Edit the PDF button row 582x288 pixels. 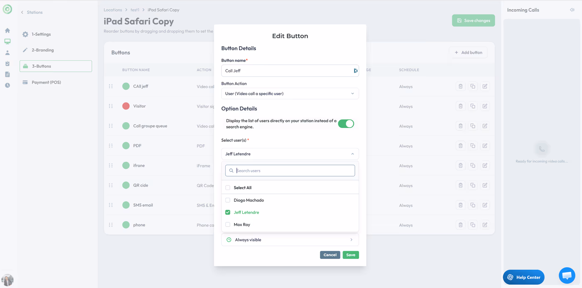(x=485, y=145)
